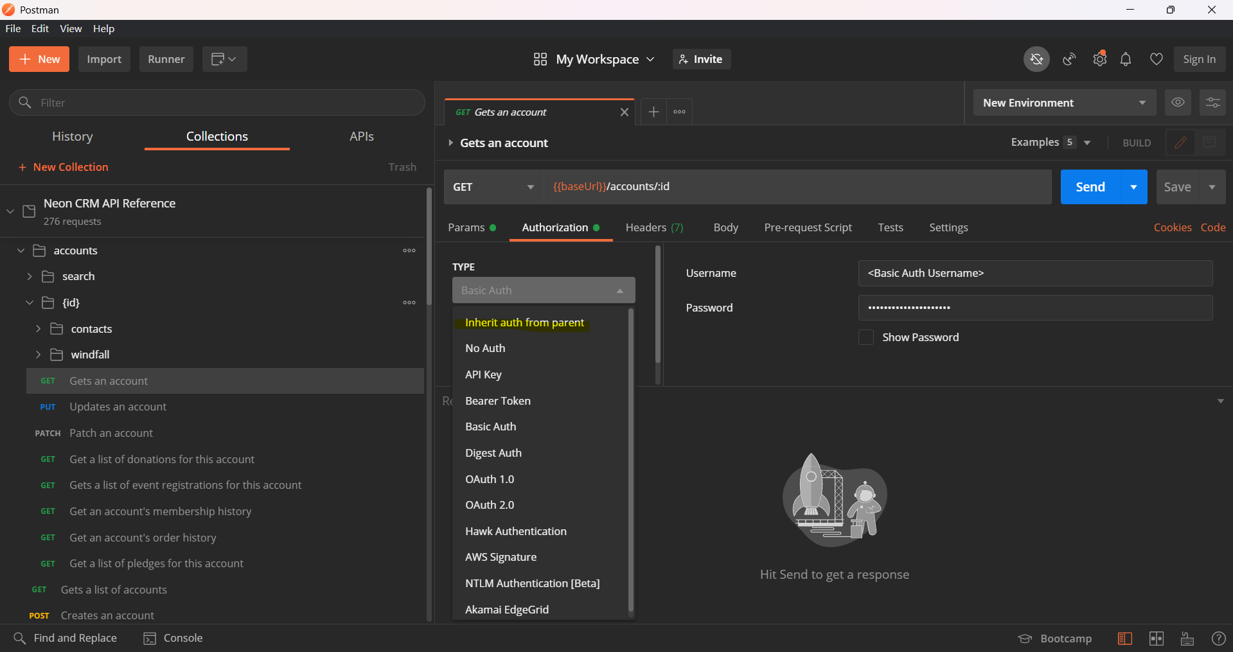
Task: Open the comments icon beside BUILD
Action: 1209,143
